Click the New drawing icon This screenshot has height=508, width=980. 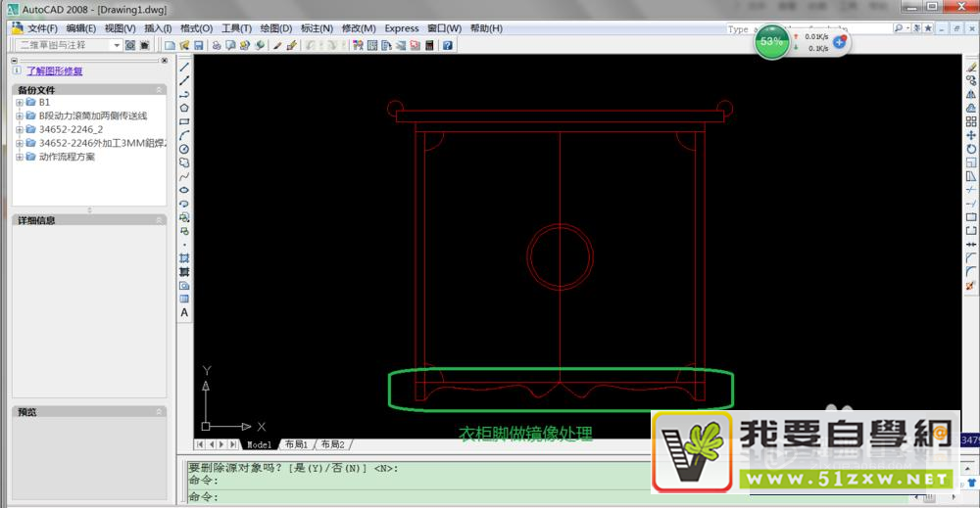click(170, 45)
